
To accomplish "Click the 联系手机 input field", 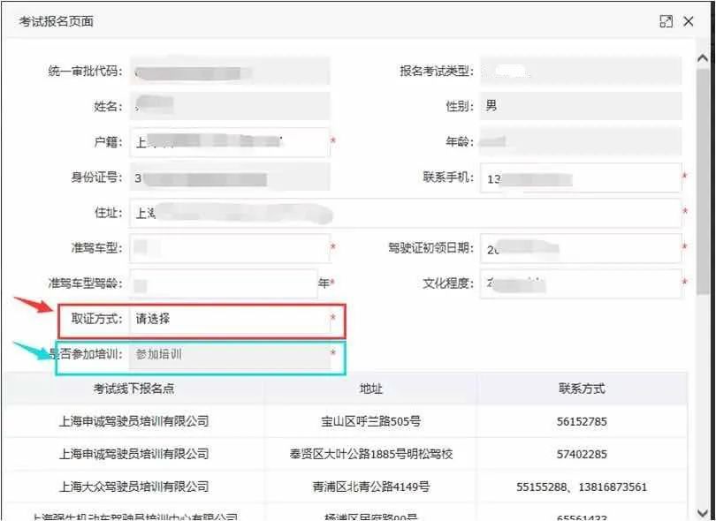I will [x=581, y=177].
